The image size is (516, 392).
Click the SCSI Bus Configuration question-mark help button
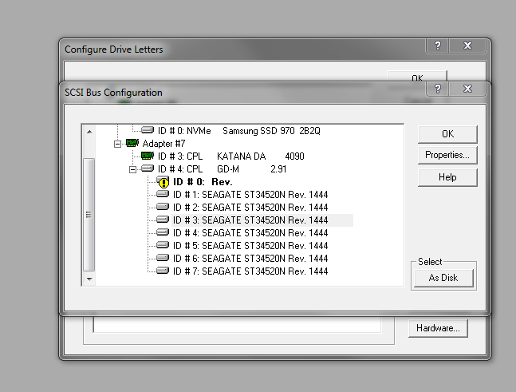click(x=438, y=89)
